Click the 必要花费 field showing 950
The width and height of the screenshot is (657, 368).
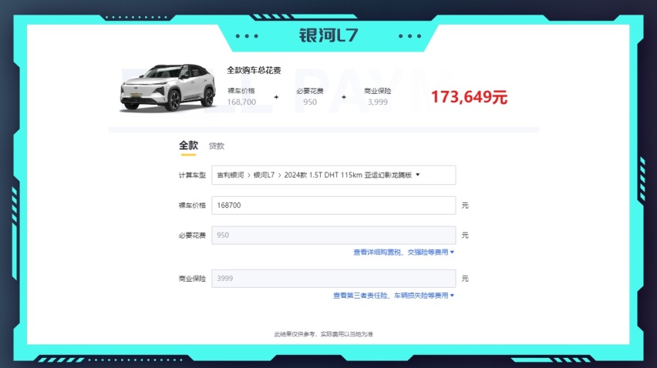tap(334, 235)
